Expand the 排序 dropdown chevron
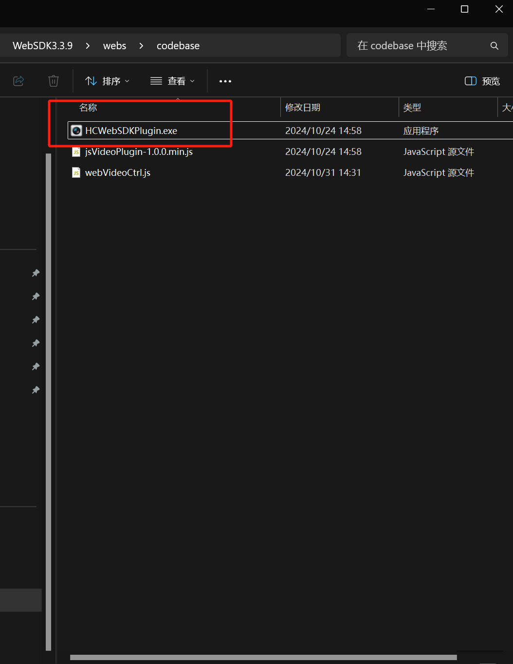Image resolution: width=513 pixels, height=664 pixels. [127, 81]
